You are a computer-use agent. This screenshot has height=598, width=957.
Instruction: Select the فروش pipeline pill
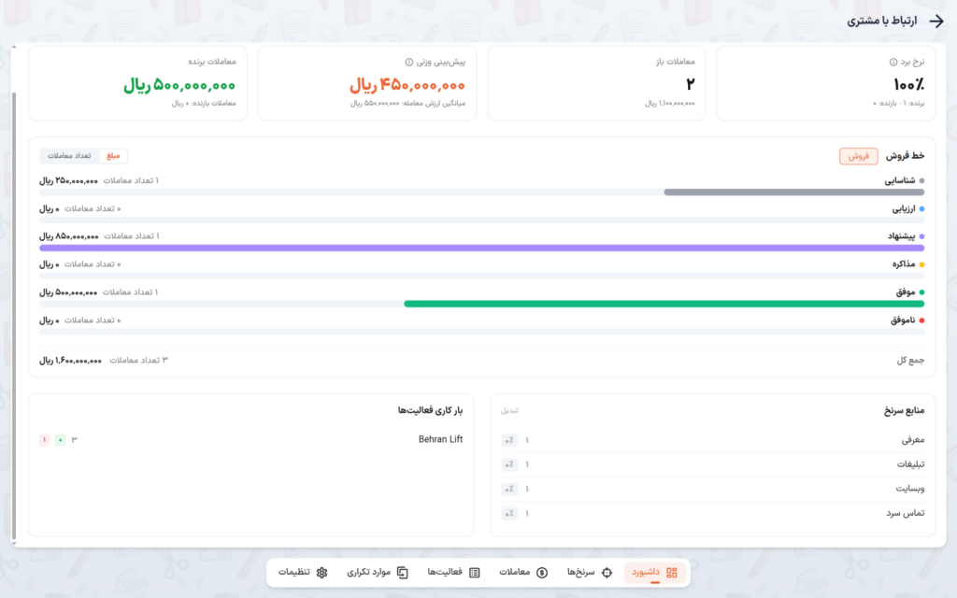point(858,156)
